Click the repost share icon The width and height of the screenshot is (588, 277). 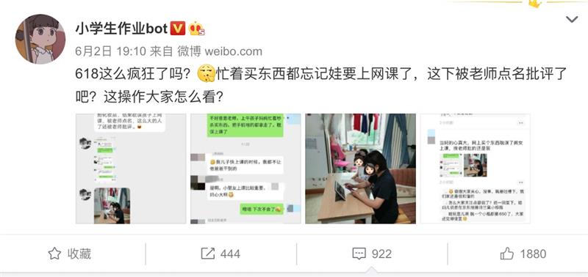(x=208, y=254)
